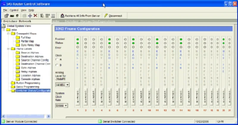Viewport: 238px width, 125px height.
Task: Toggle the Enabled indicator for slot 5
Action: 109,39
